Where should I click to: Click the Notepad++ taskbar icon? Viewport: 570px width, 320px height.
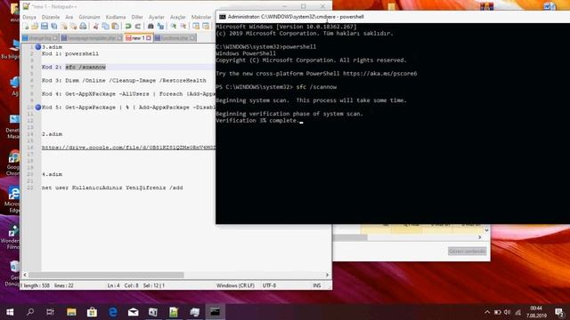(174, 312)
